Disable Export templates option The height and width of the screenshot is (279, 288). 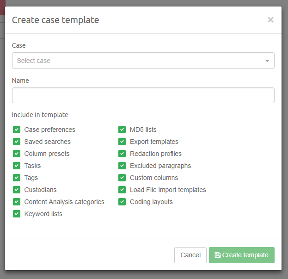pos(122,142)
